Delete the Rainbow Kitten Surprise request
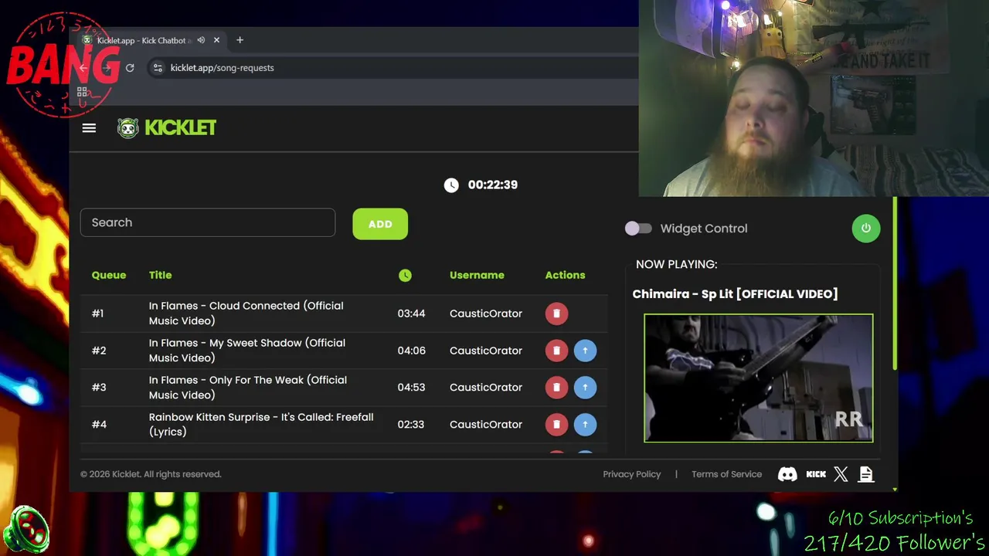This screenshot has height=556, width=989. 556,425
